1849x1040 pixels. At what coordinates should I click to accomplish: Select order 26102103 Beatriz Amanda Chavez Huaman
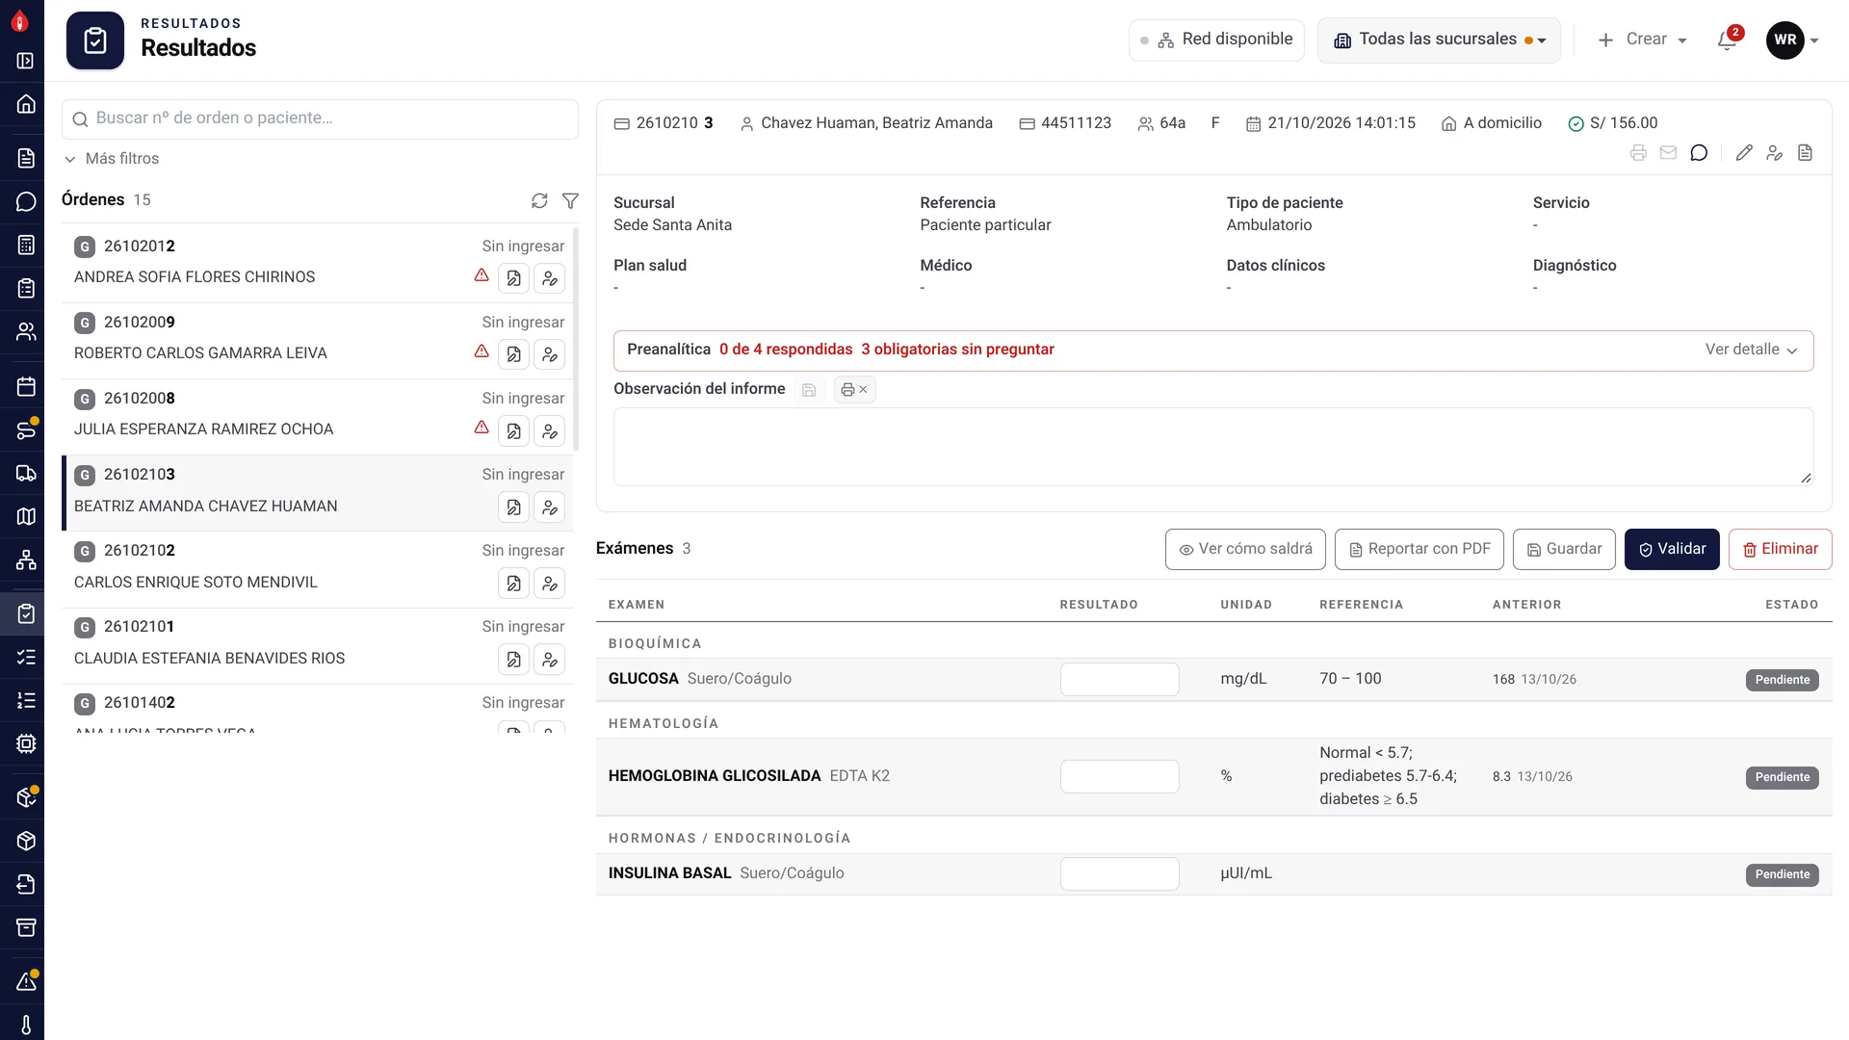point(318,493)
